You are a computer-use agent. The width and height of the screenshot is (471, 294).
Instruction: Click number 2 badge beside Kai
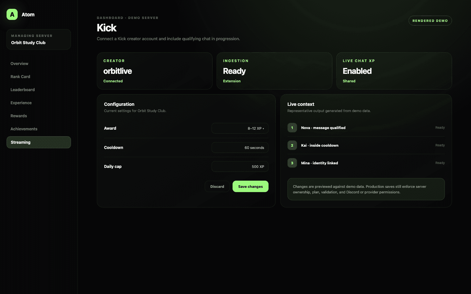292,145
